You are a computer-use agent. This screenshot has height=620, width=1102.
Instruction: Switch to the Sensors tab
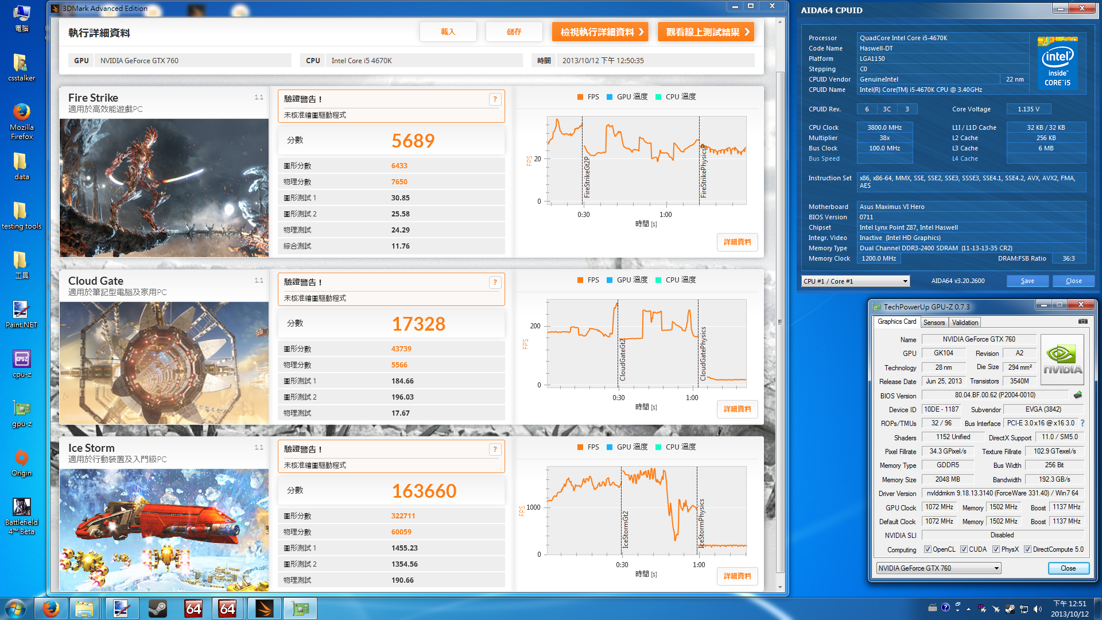(x=934, y=323)
